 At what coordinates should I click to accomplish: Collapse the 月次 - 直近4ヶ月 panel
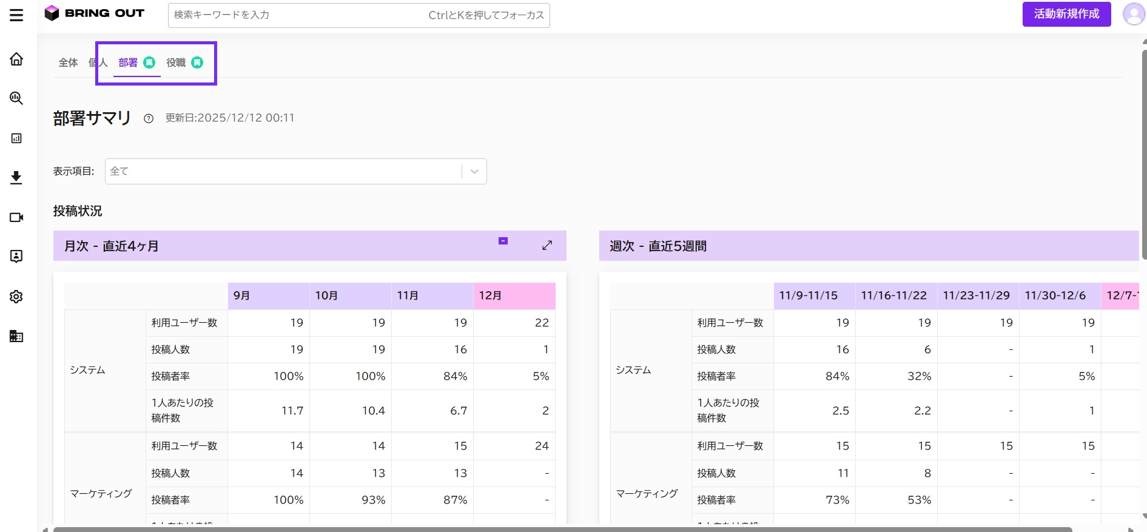503,241
